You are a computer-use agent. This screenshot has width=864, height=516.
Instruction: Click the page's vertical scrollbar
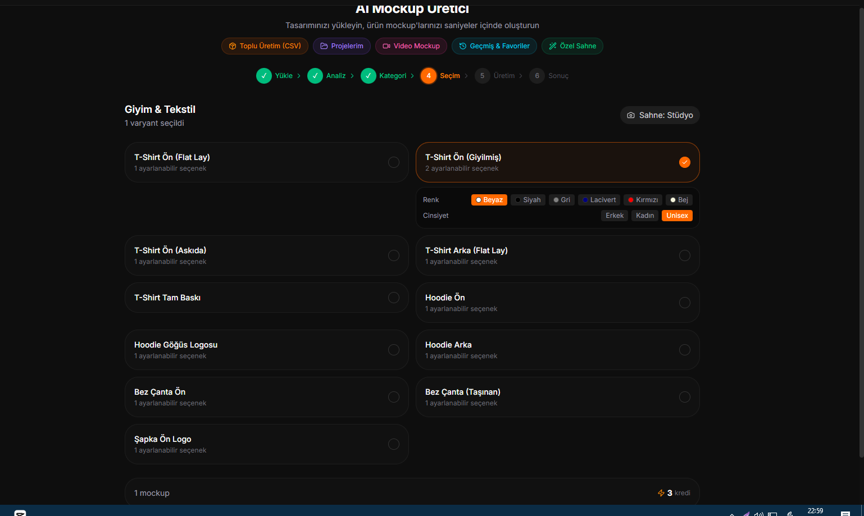point(861,233)
